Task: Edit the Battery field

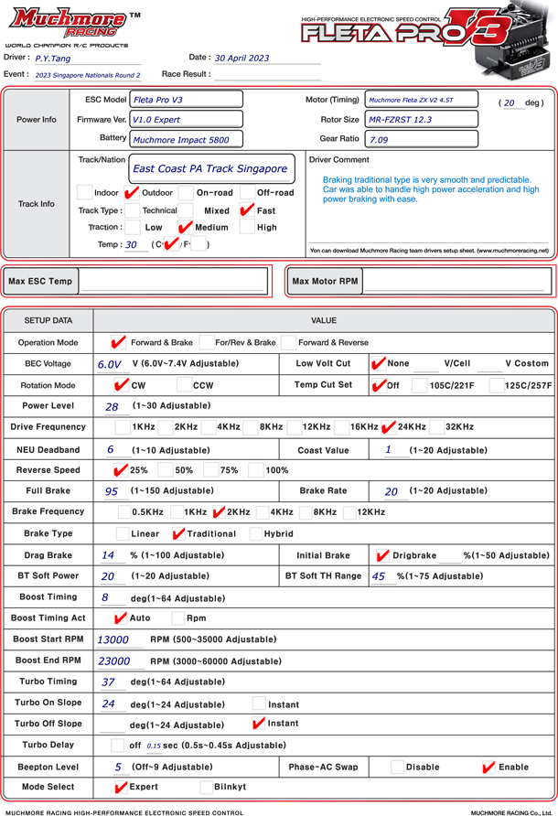Action: coord(186,139)
